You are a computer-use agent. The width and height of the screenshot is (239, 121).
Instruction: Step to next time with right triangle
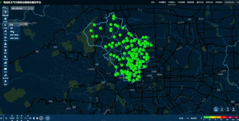[x=37, y=118]
